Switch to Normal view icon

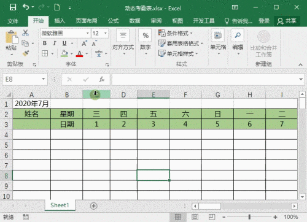(x=177, y=216)
